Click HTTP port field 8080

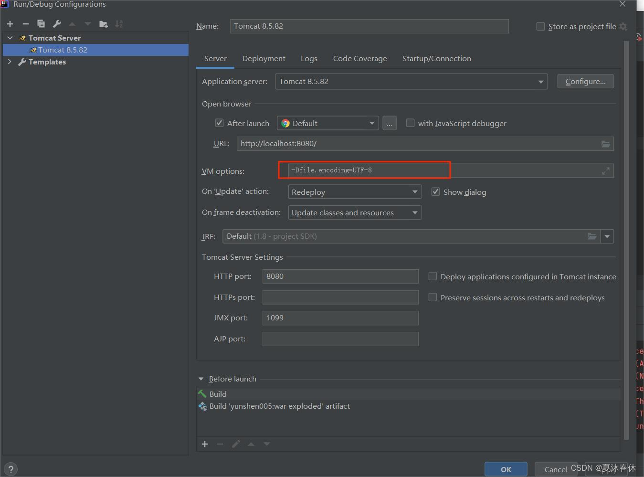click(x=340, y=276)
